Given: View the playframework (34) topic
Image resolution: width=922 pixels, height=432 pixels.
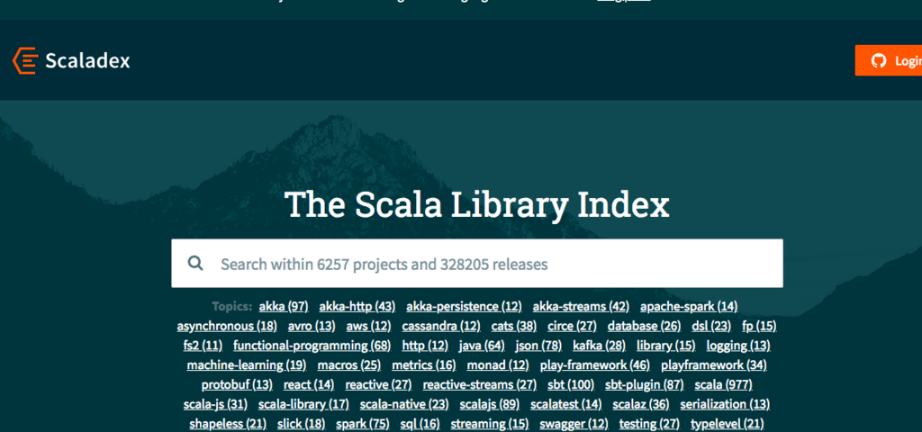Looking at the screenshot, I should (x=714, y=365).
